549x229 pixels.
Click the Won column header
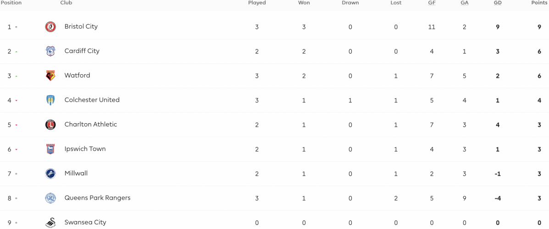coord(304,3)
